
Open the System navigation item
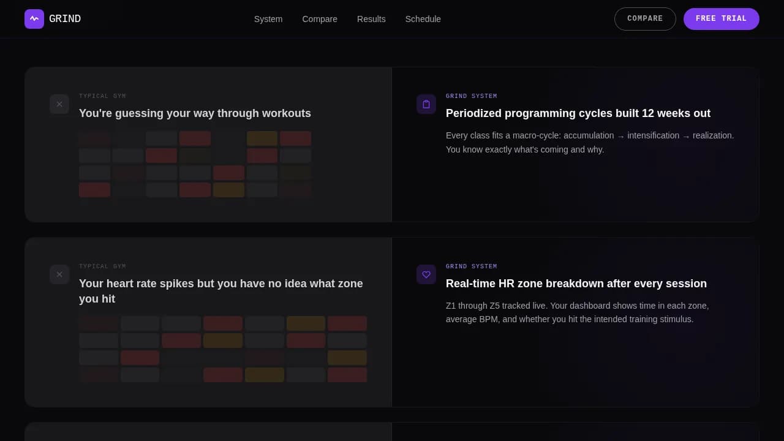pos(268,19)
